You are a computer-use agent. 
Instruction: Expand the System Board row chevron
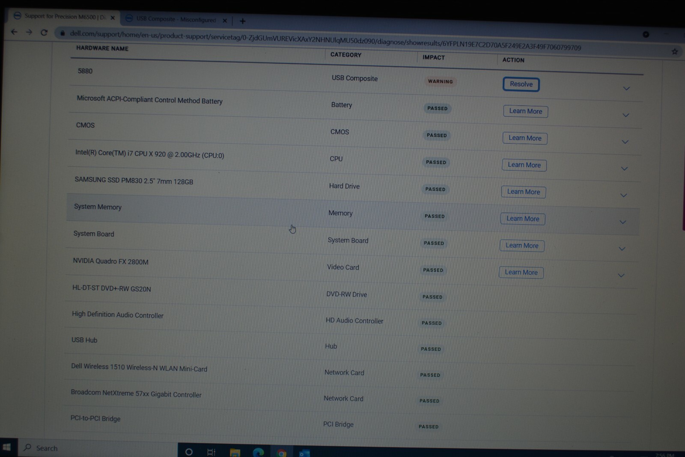622,249
